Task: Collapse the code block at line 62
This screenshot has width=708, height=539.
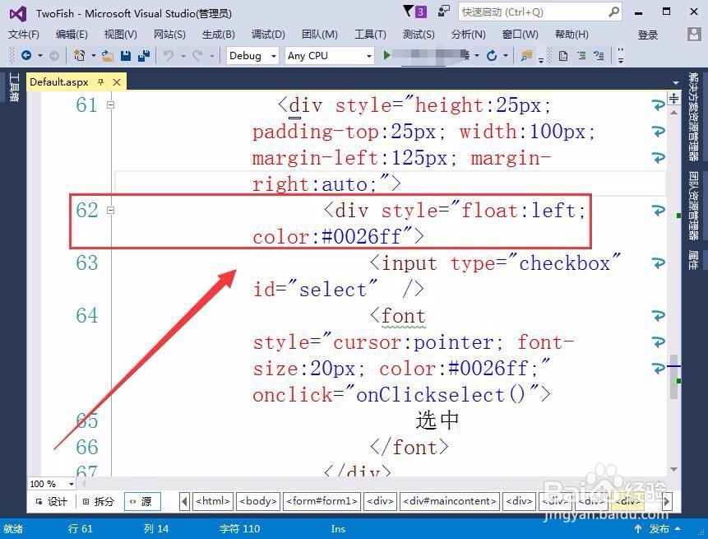Action: pos(111,210)
